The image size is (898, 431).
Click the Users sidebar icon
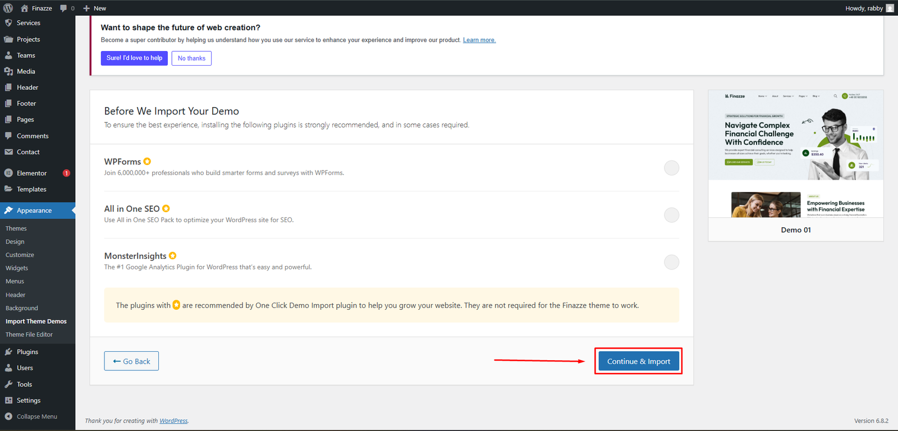click(x=8, y=368)
